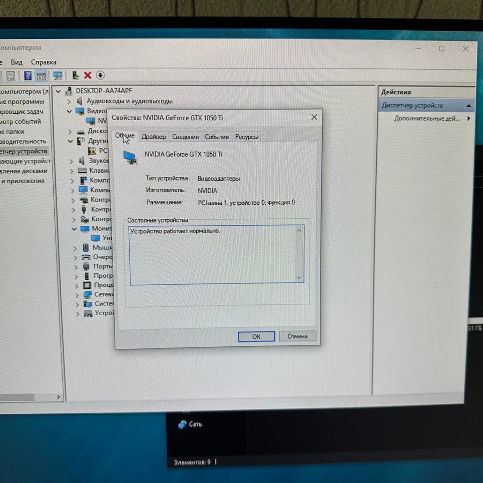
Task: Click the device status box scroll-down arrow
Action: pos(299,277)
